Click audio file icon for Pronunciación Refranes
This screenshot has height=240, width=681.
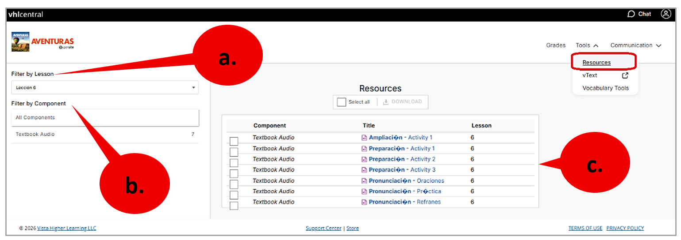pos(365,202)
